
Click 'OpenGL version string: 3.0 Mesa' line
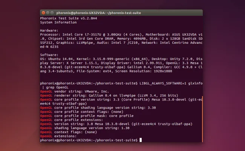[x=116, y=124]
